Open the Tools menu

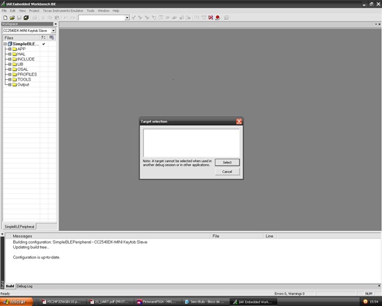point(90,10)
